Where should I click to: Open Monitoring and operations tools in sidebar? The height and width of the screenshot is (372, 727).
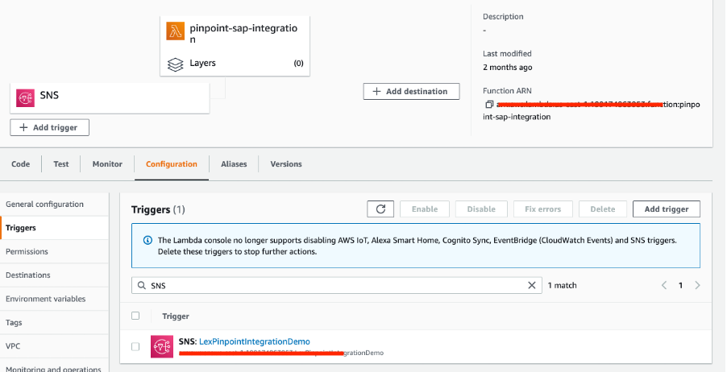tap(54, 368)
